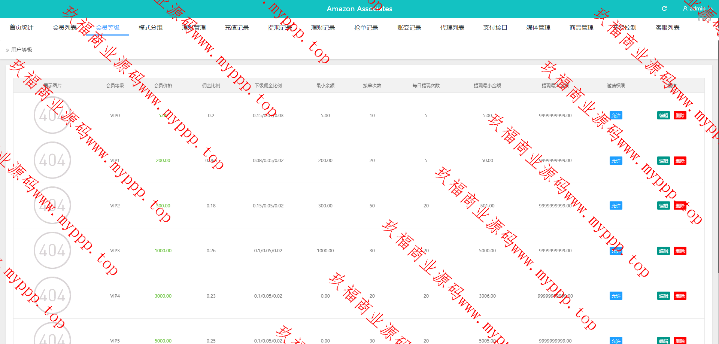
Task: Open the admin user dropdown
Action: [697, 9]
